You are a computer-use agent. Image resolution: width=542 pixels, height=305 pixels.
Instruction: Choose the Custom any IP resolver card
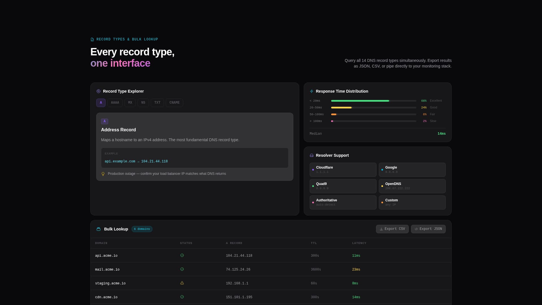click(x=412, y=202)
